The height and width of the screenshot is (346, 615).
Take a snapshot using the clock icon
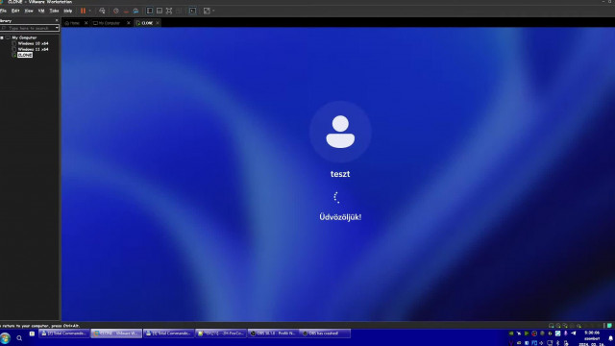pyautogui.click(x=116, y=11)
